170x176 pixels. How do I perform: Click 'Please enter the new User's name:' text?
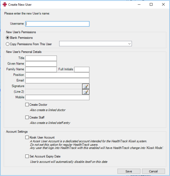point(27,14)
